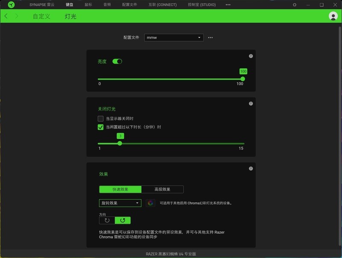Select clockwise rotation direction
Screen dimensions: 342x258
tap(107, 220)
